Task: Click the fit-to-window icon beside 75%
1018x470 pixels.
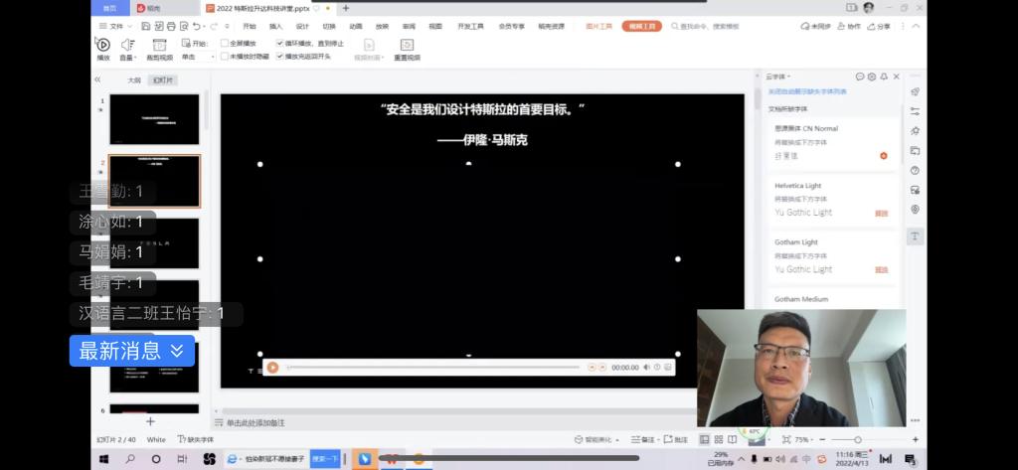Action: [786, 439]
